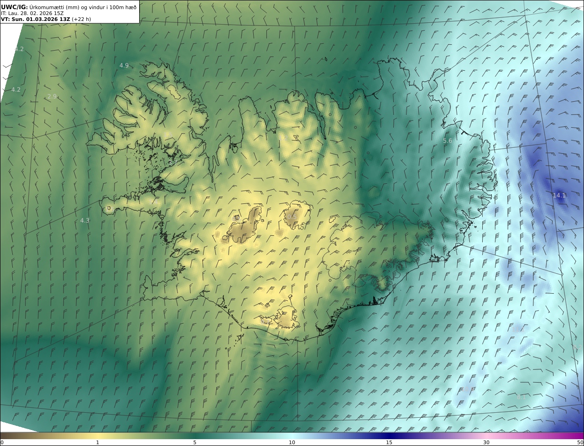Click the 4.3 value label in the western sea
Screen dimensions: 584x446
[85, 220]
